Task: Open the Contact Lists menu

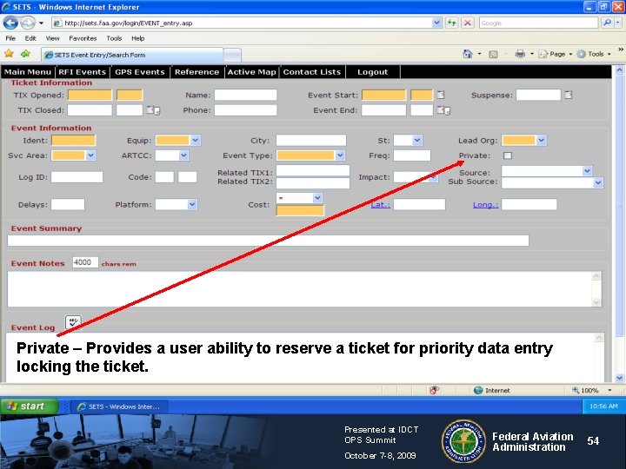Action: click(x=312, y=72)
